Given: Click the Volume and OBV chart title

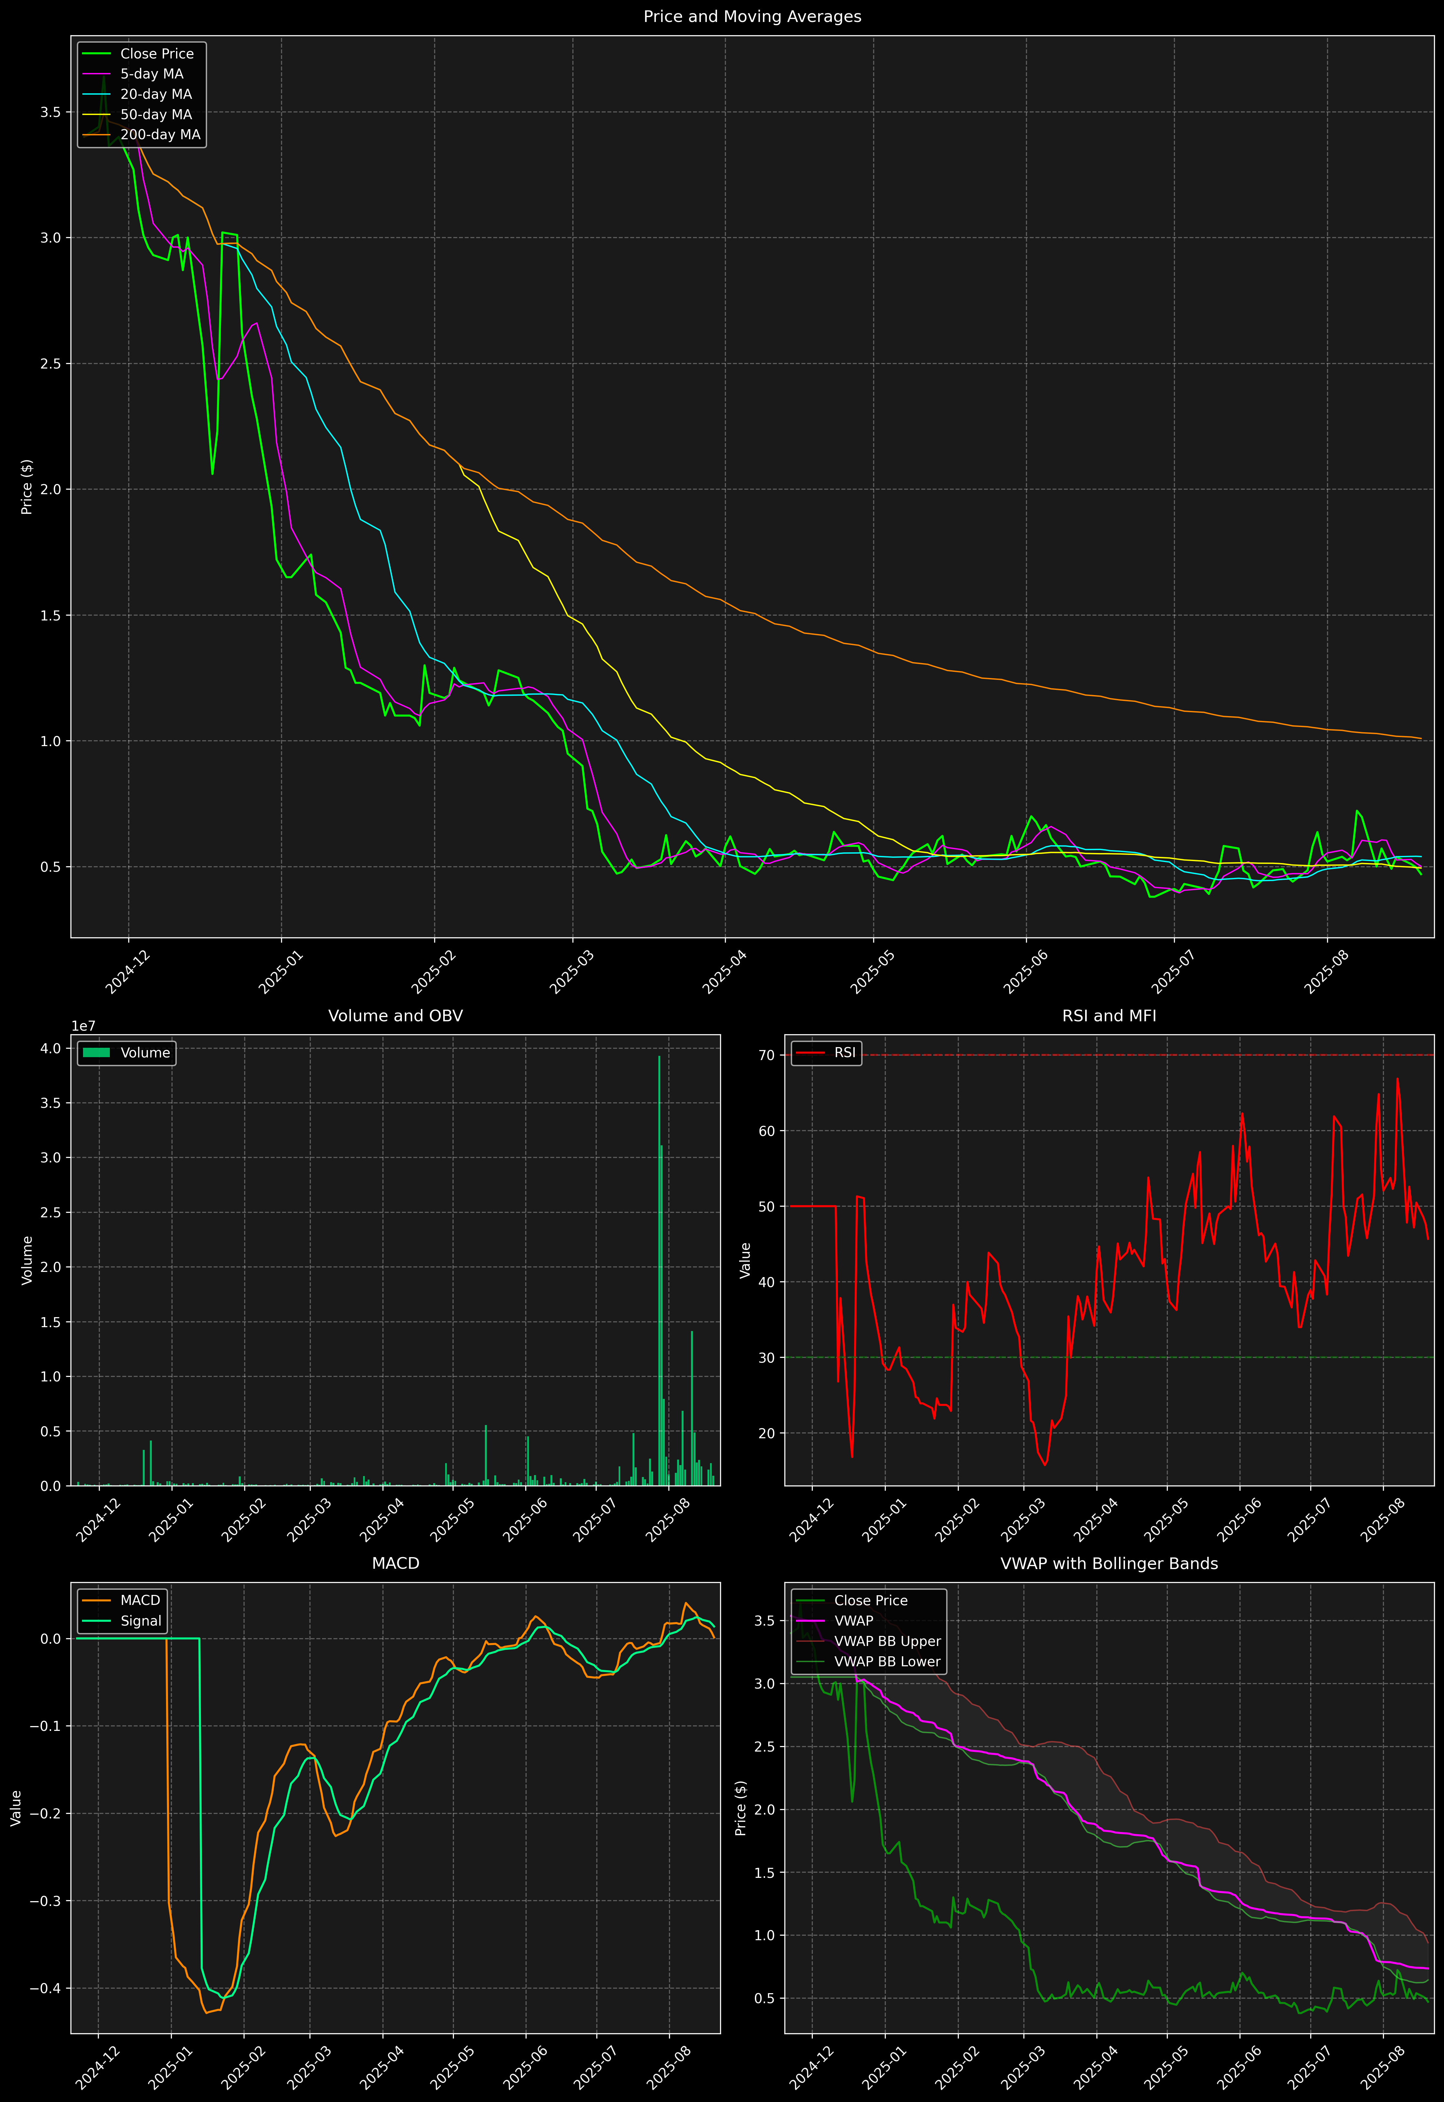Looking at the screenshot, I should [395, 1016].
